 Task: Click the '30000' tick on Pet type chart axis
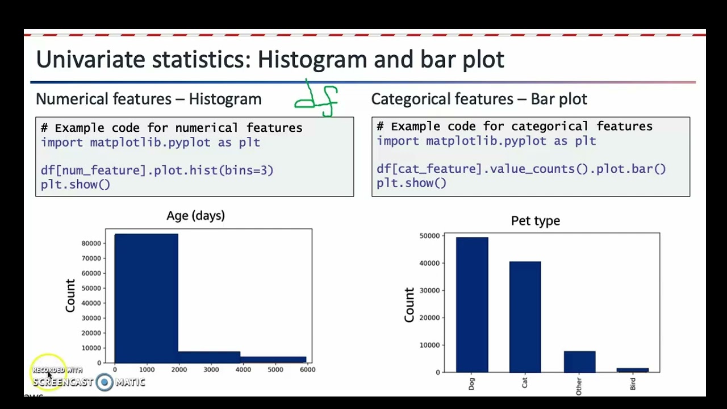(429, 290)
